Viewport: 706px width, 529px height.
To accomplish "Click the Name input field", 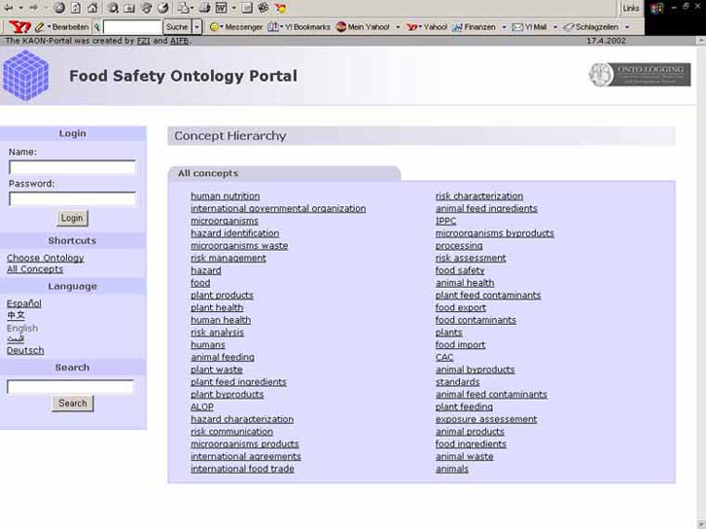I will 72,168.
